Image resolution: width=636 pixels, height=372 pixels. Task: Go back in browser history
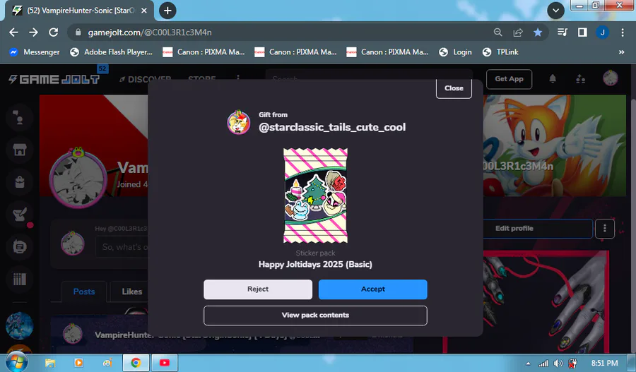13,32
